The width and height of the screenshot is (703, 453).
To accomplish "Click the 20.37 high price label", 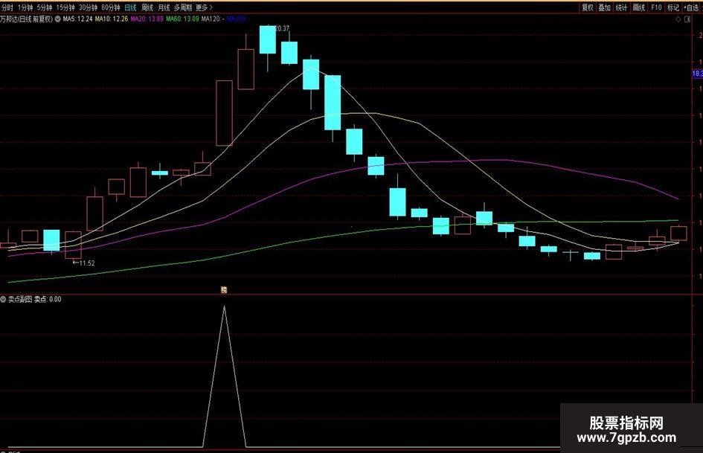I will click(281, 28).
